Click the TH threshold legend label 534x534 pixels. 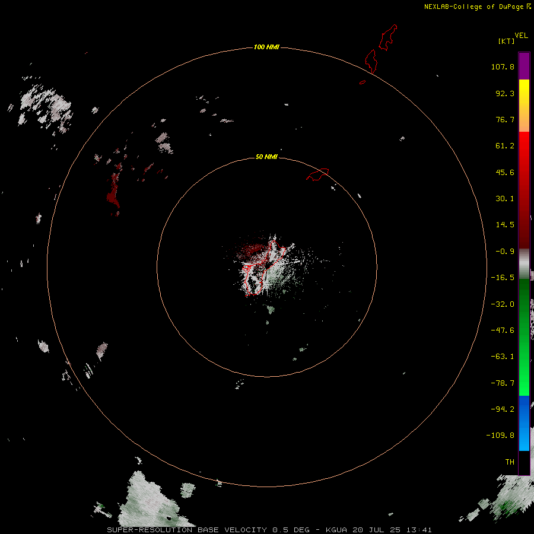point(510,462)
